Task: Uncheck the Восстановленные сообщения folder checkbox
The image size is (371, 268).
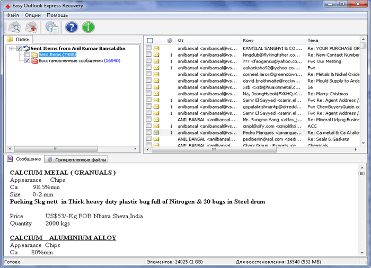Action: [x=28, y=61]
